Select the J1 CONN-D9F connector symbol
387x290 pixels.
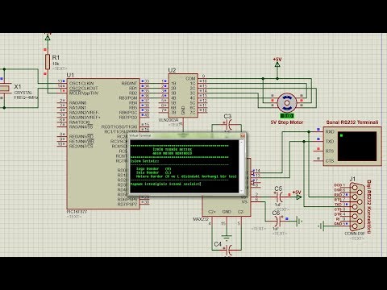pyautogui.click(x=356, y=206)
